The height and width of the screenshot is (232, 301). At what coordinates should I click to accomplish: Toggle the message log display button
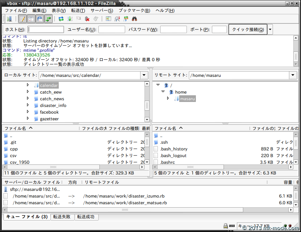tap(22, 19)
